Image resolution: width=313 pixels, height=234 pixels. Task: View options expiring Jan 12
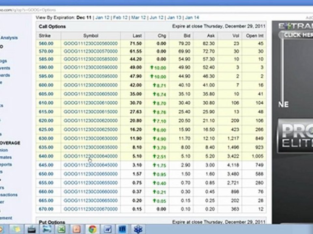point(102,18)
